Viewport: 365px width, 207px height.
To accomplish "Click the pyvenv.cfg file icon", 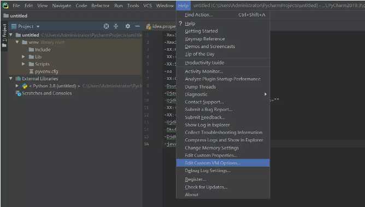I will [x=32, y=72].
